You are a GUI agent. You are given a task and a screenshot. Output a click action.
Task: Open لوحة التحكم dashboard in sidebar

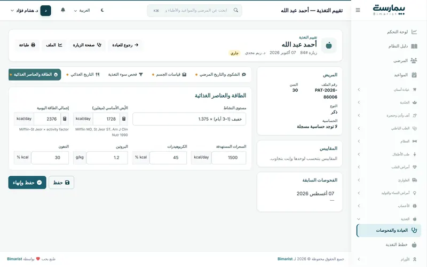[389, 32]
